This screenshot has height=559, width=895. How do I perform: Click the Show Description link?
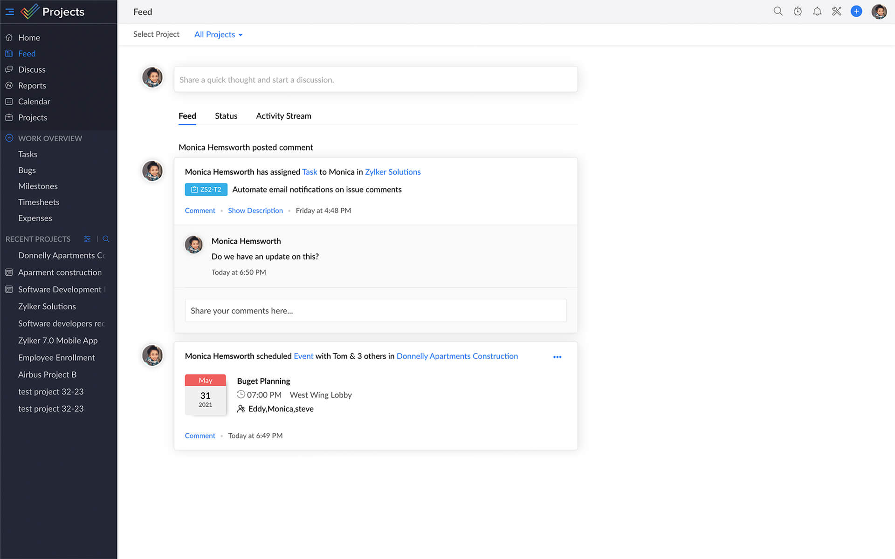click(x=255, y=211)
